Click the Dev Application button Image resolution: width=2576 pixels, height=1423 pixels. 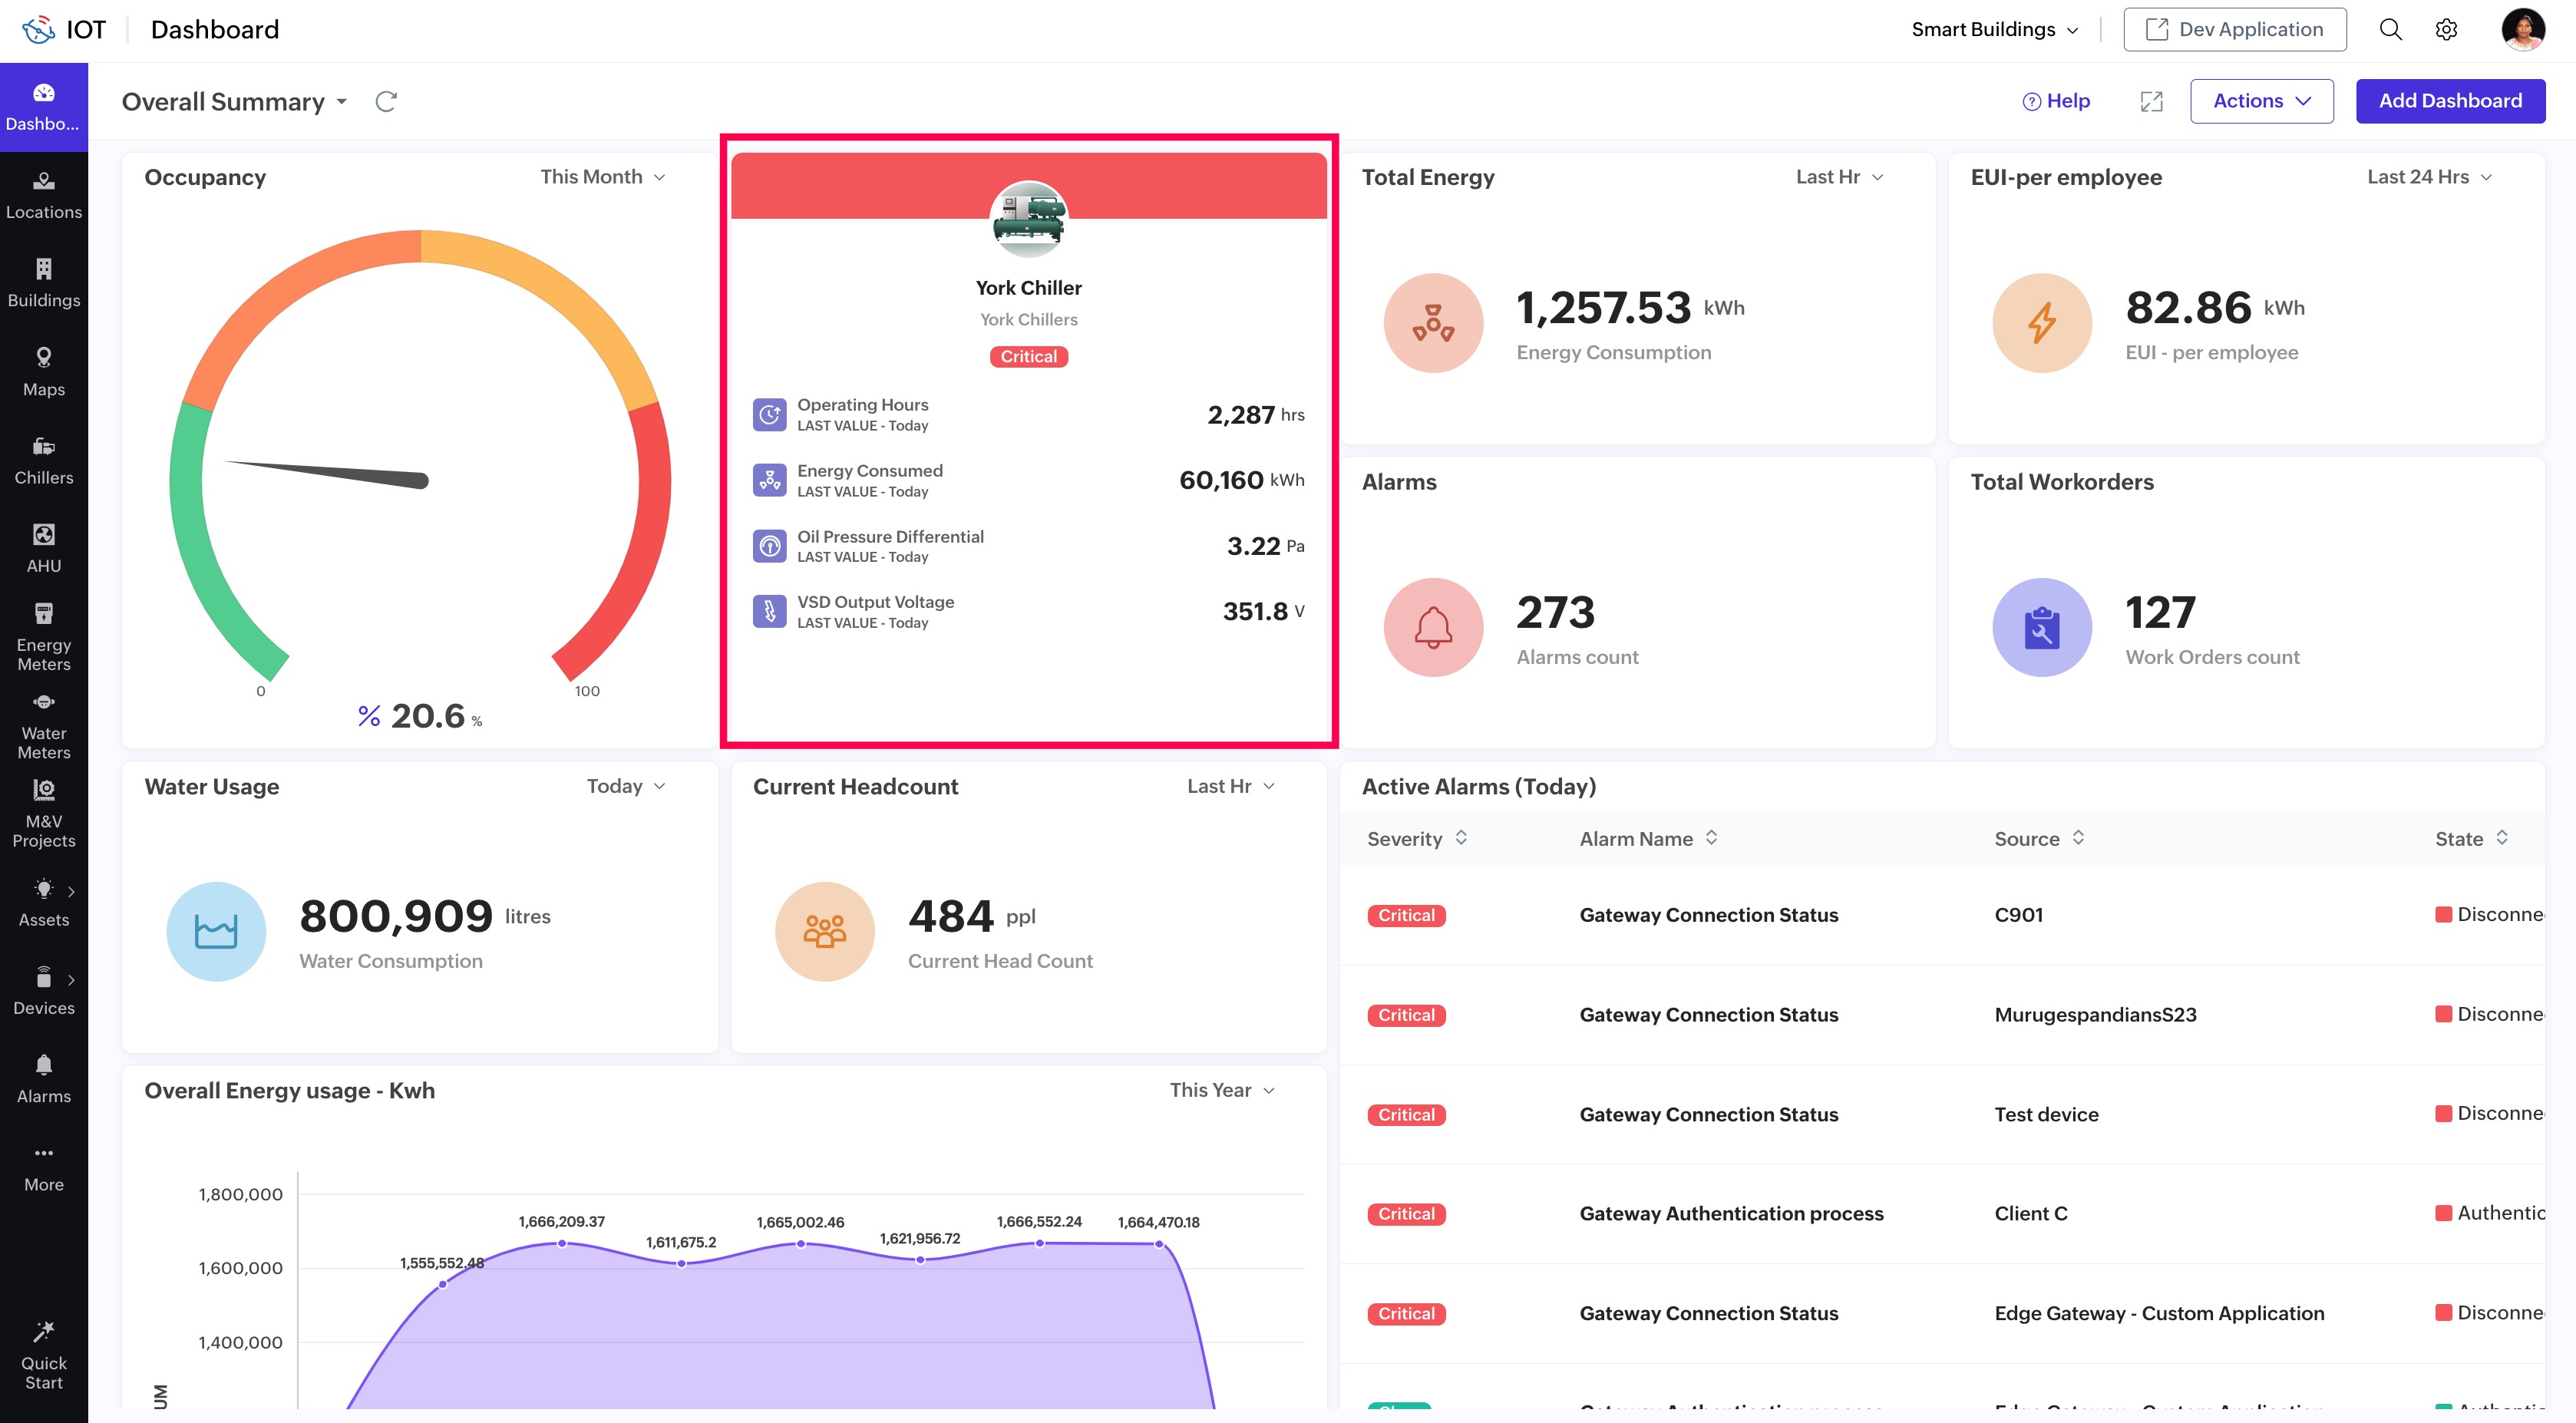click(x=2234, y=29)
